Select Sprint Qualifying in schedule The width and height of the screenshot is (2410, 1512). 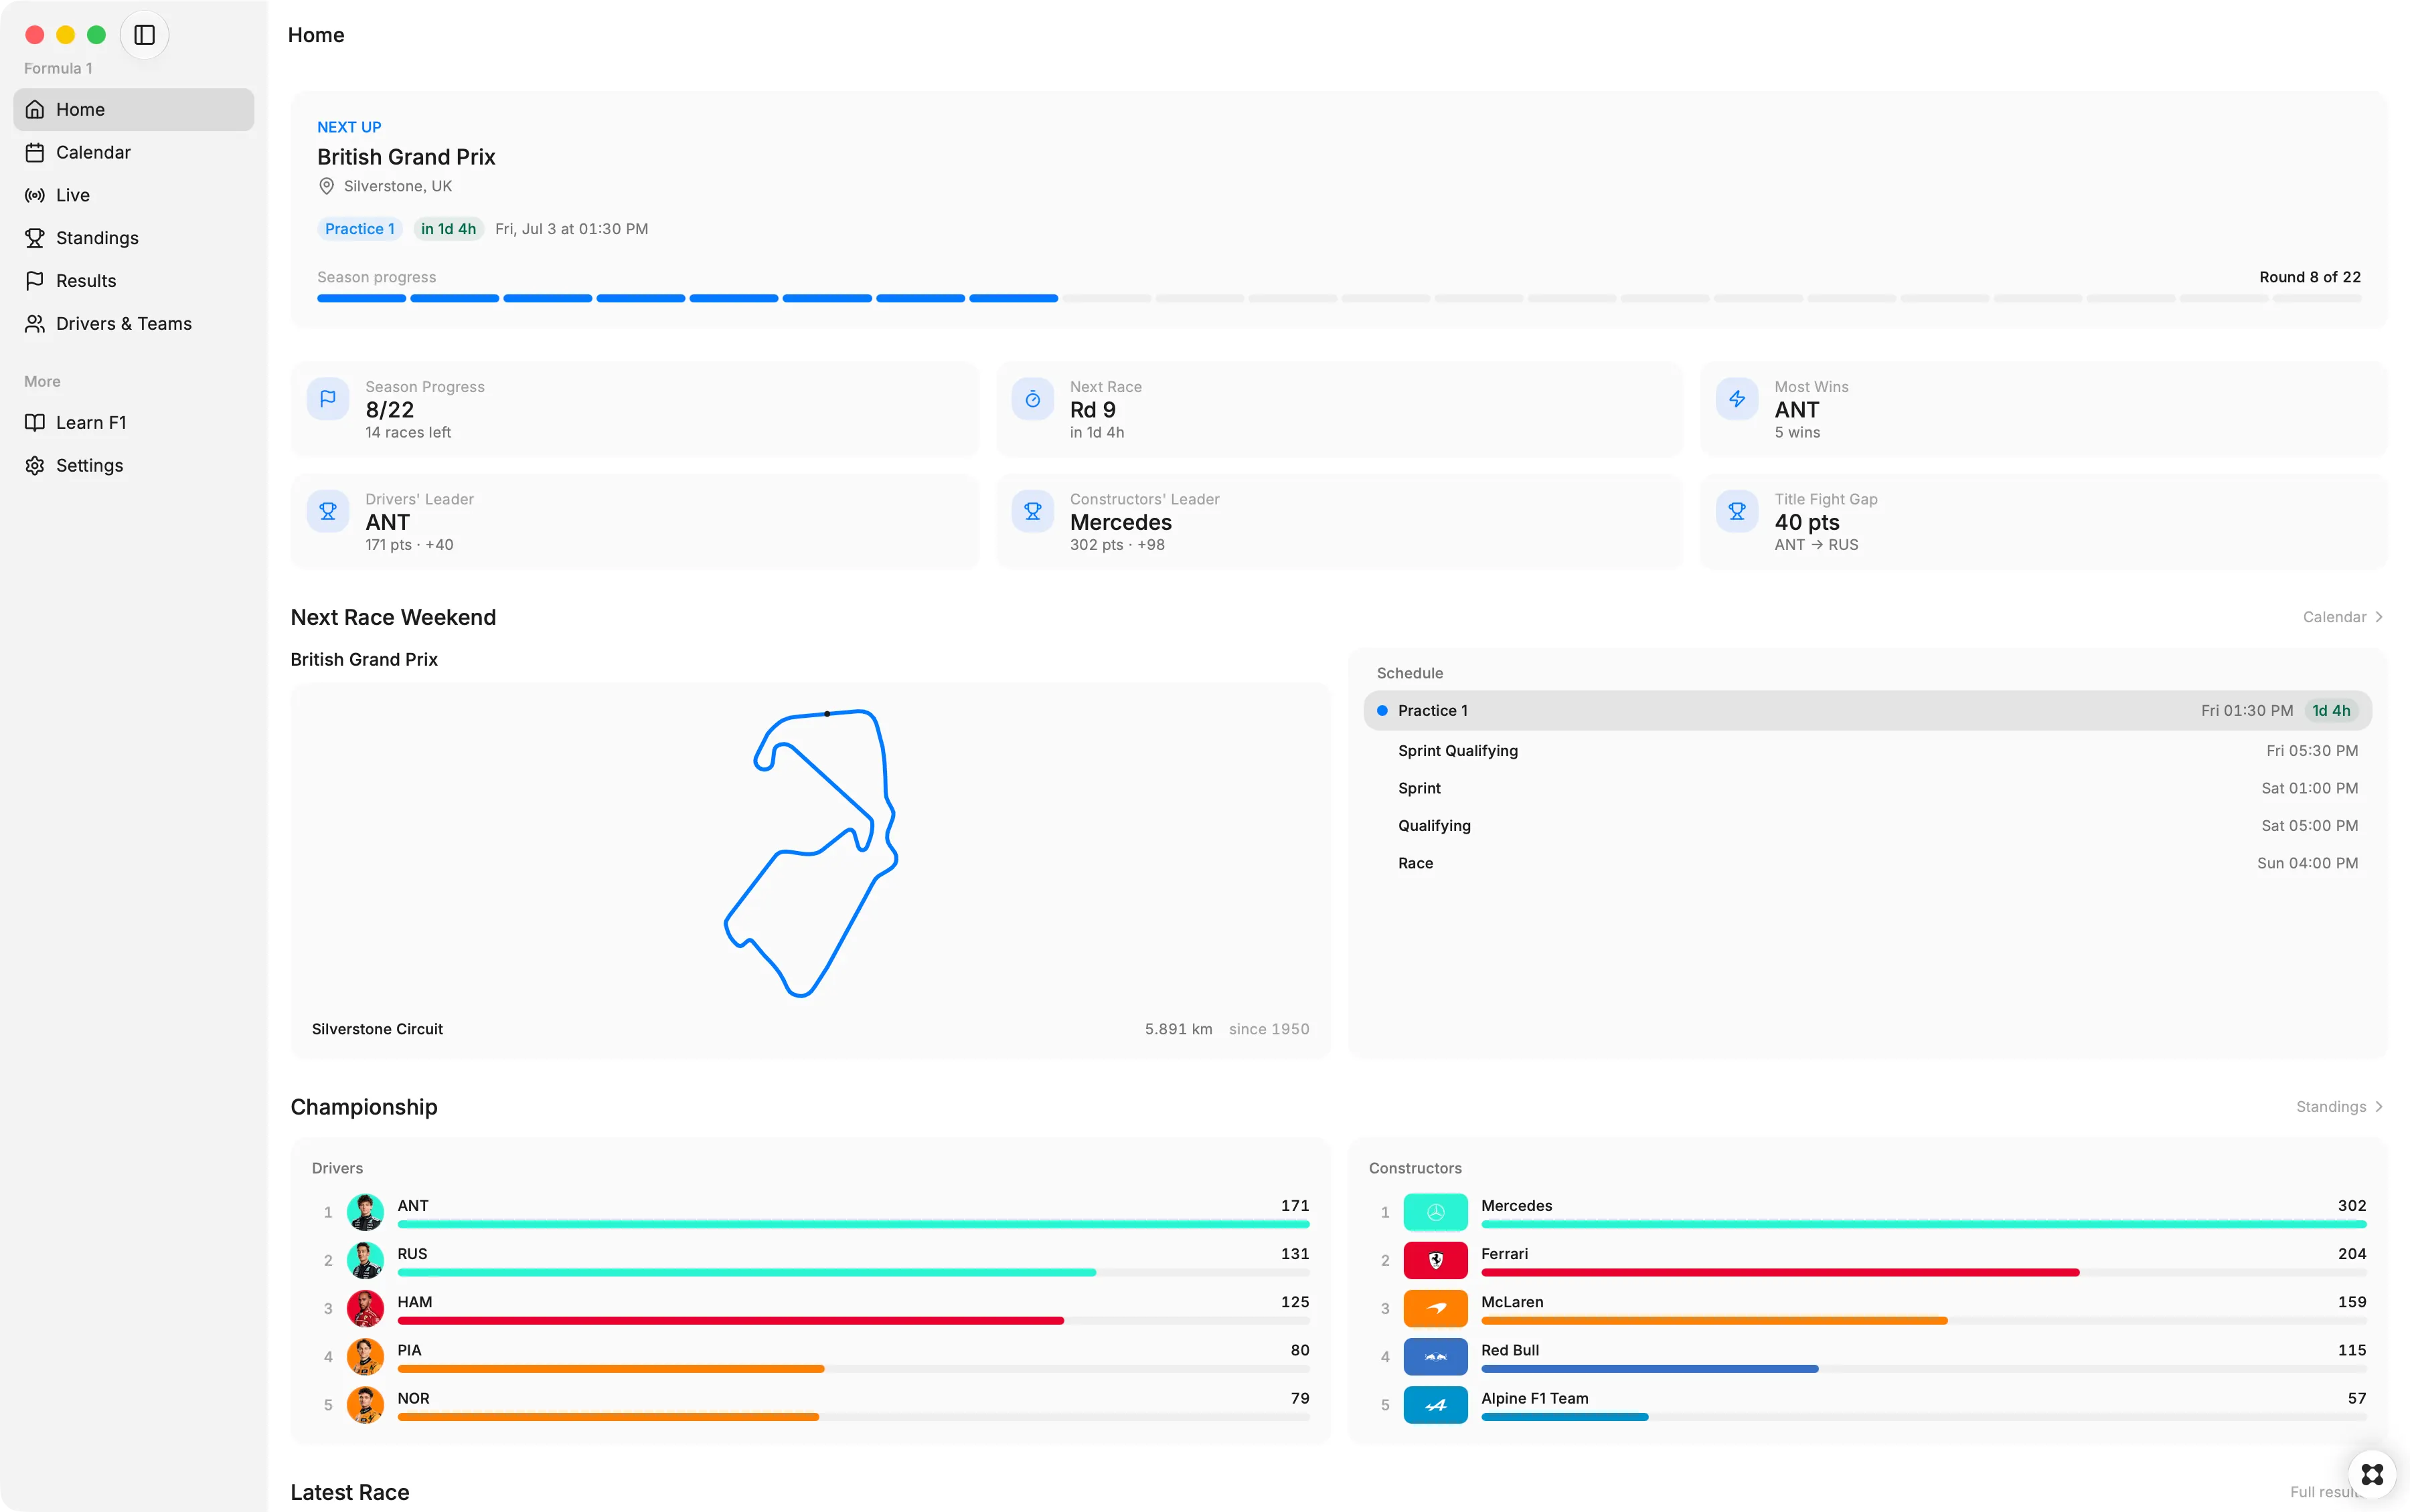pos(1867,750)
